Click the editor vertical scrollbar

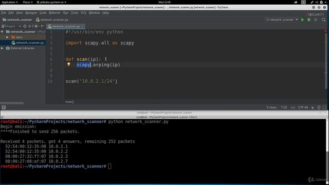tap(326, 61)
